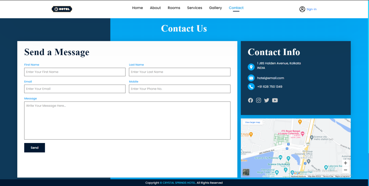Focus the First Name input field
369x186 pixels.
coord(75,72)
